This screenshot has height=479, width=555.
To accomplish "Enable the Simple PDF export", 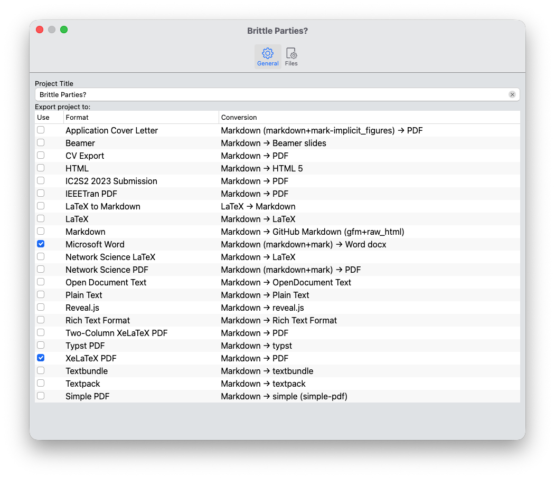I will (x=41, y=396).
